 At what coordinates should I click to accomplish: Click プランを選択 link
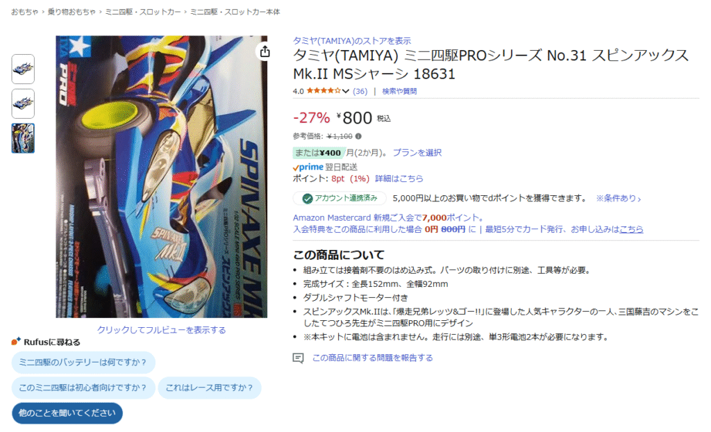pos(417,153)
